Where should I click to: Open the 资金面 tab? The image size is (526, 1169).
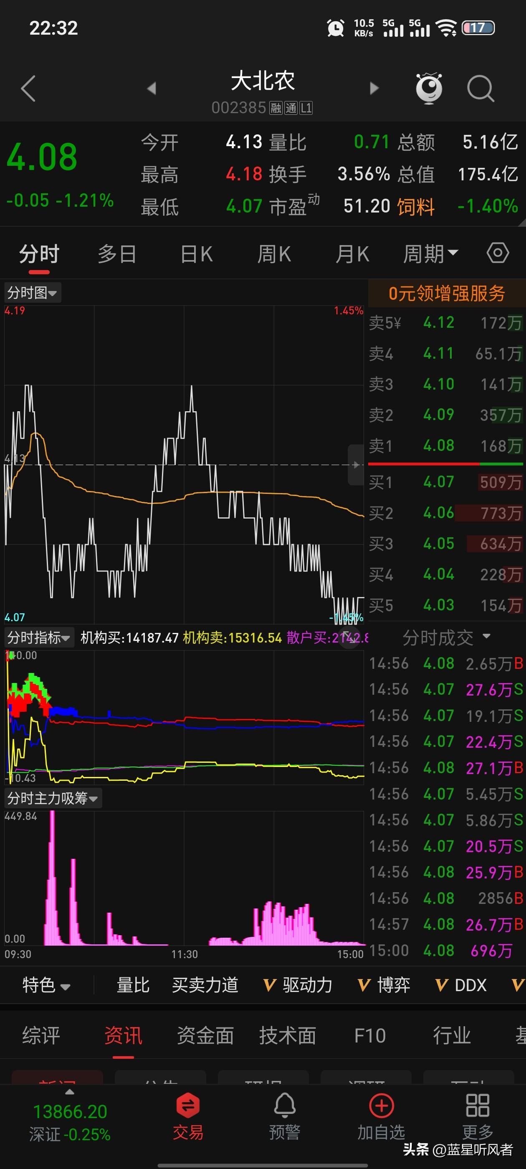click(x=205, y=1036)
